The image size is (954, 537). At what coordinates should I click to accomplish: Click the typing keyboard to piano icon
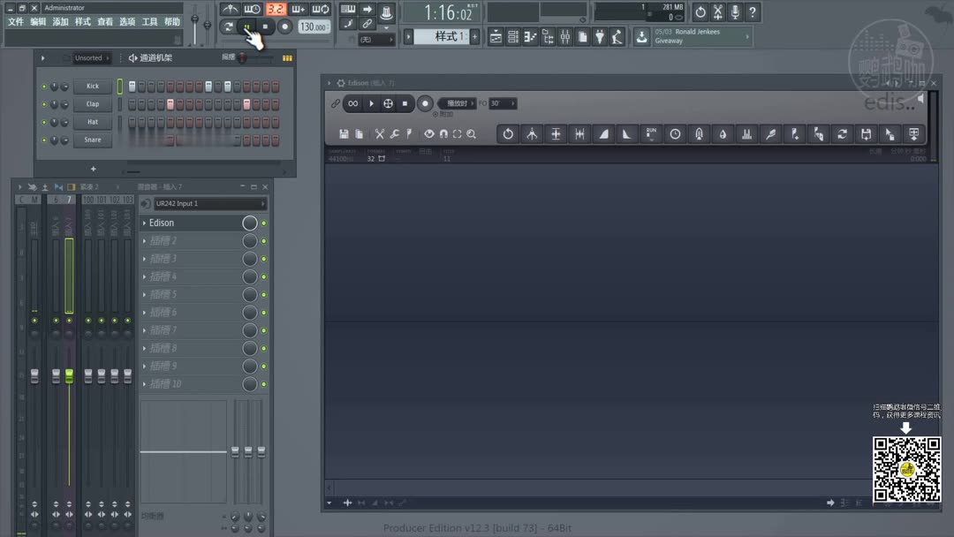(x=349, y=10)
